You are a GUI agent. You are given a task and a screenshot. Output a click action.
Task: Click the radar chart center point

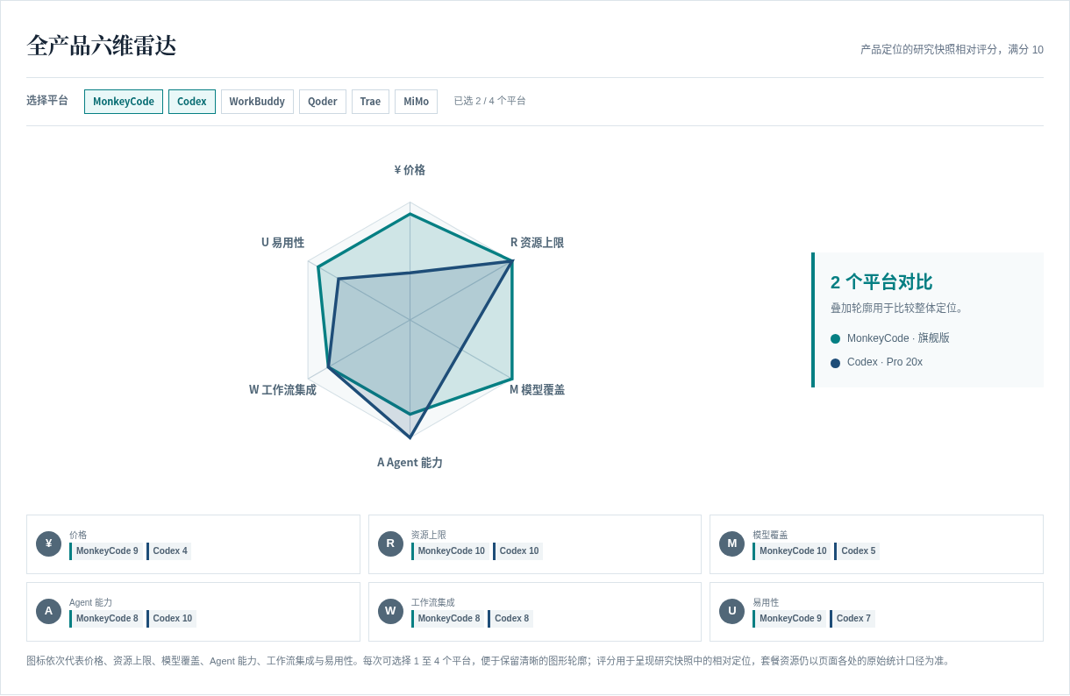point(410,320)
